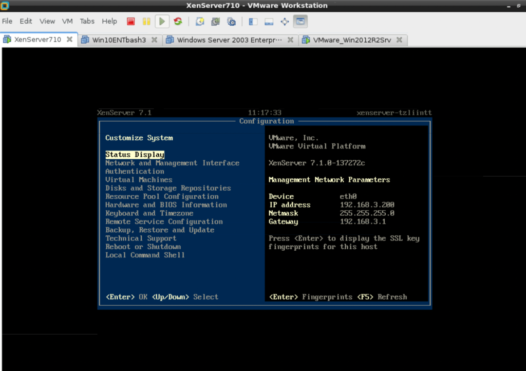Click the F5 Refresh hint
The height and width of the screenshot is (371, 526).
click(382, 297)
